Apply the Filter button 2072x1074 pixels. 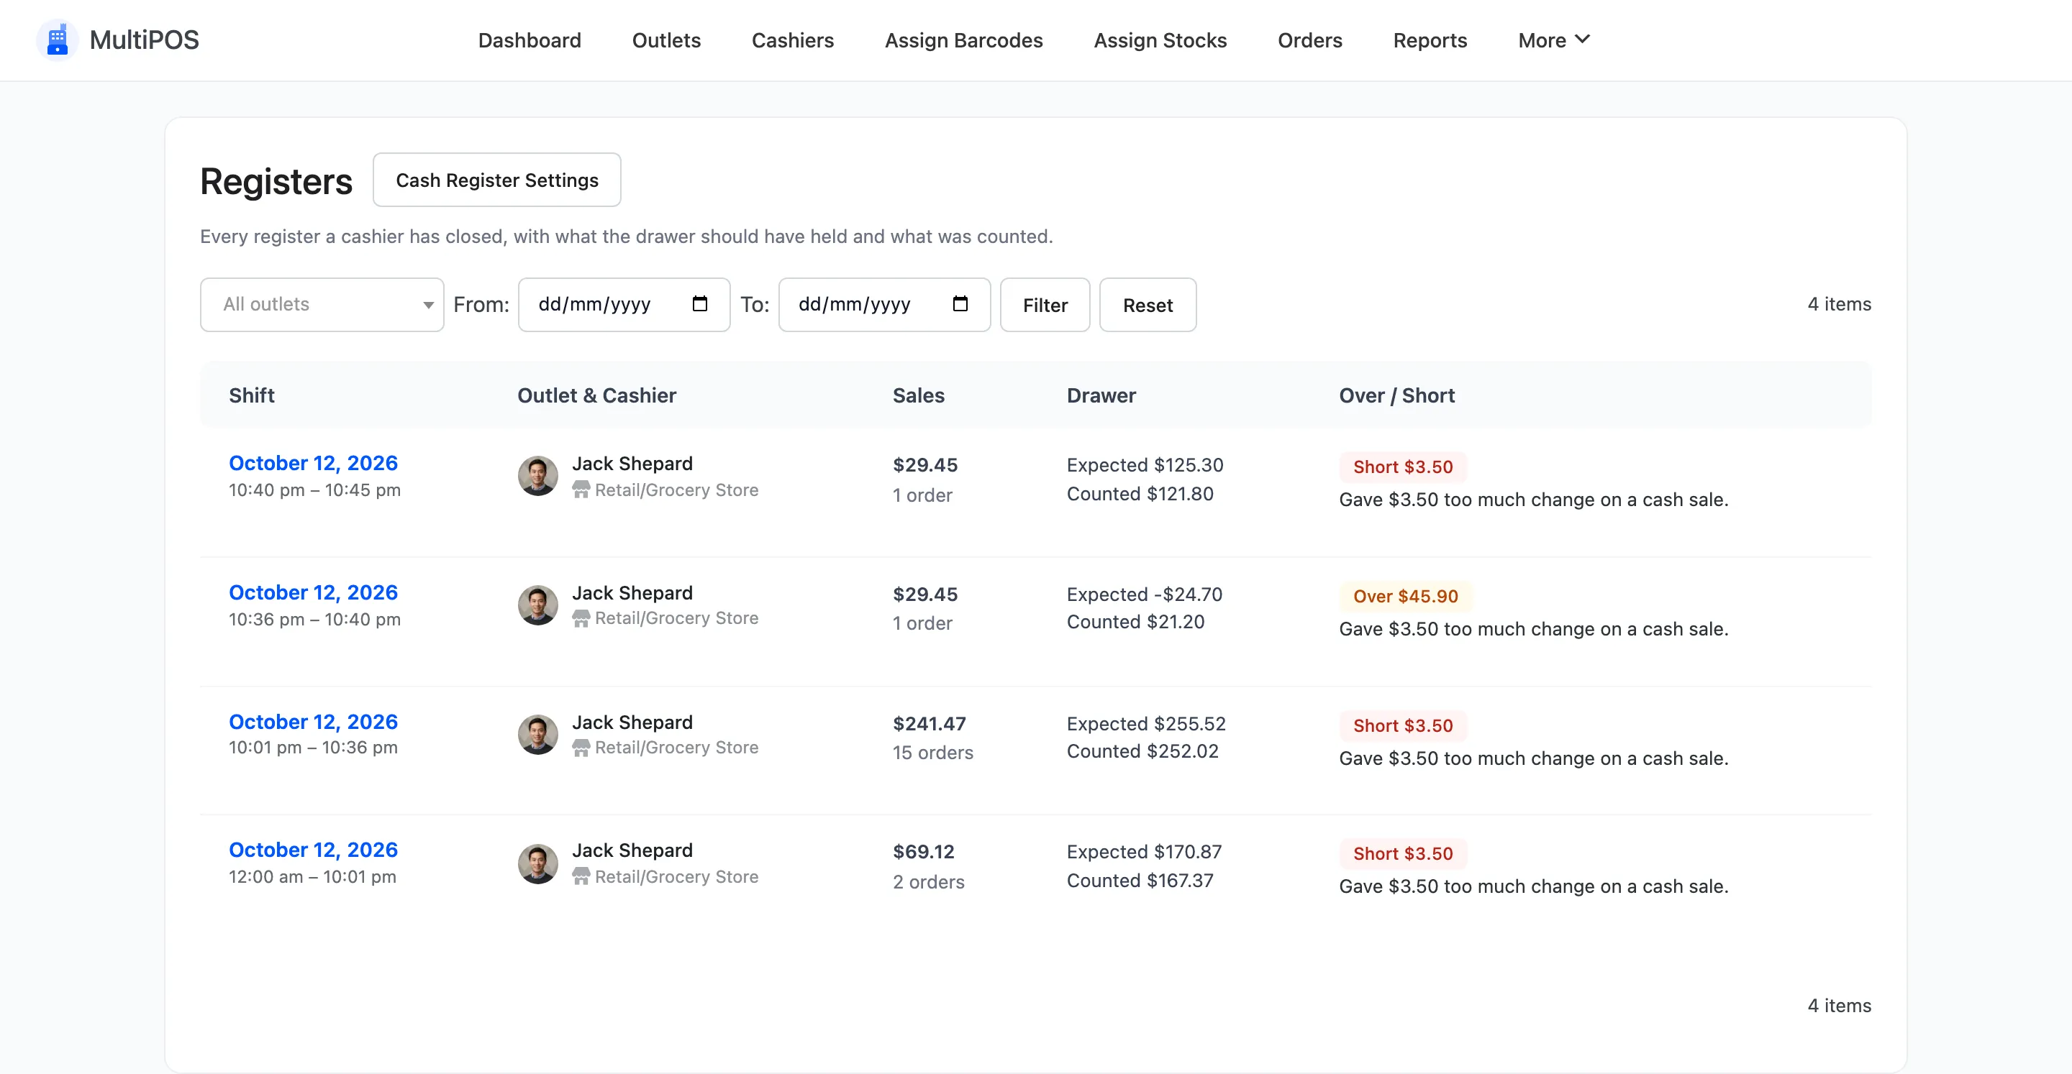pyautogui.click(x=1045, y=305)
